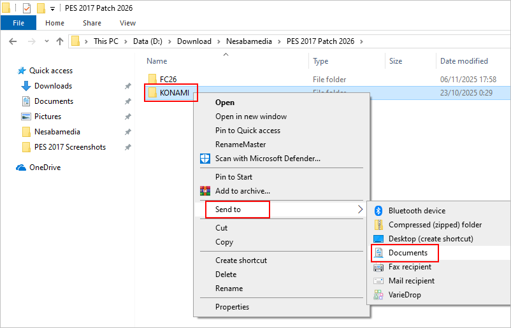The height and width of the screenshot is (328, 511).
Task: Sort by Date modified column header
Action: pyautogui.click(x=464, y=61)
